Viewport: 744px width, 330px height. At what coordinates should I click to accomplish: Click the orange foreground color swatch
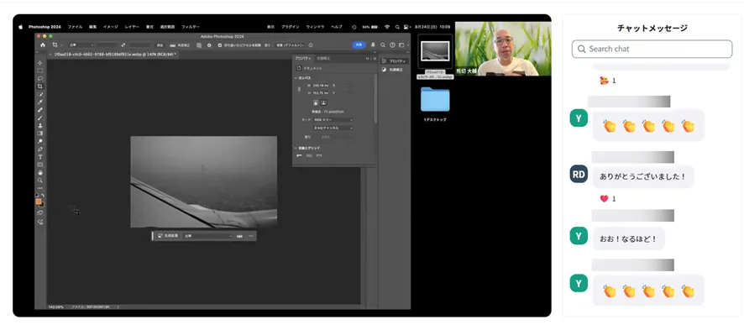[x=39, y=201]
